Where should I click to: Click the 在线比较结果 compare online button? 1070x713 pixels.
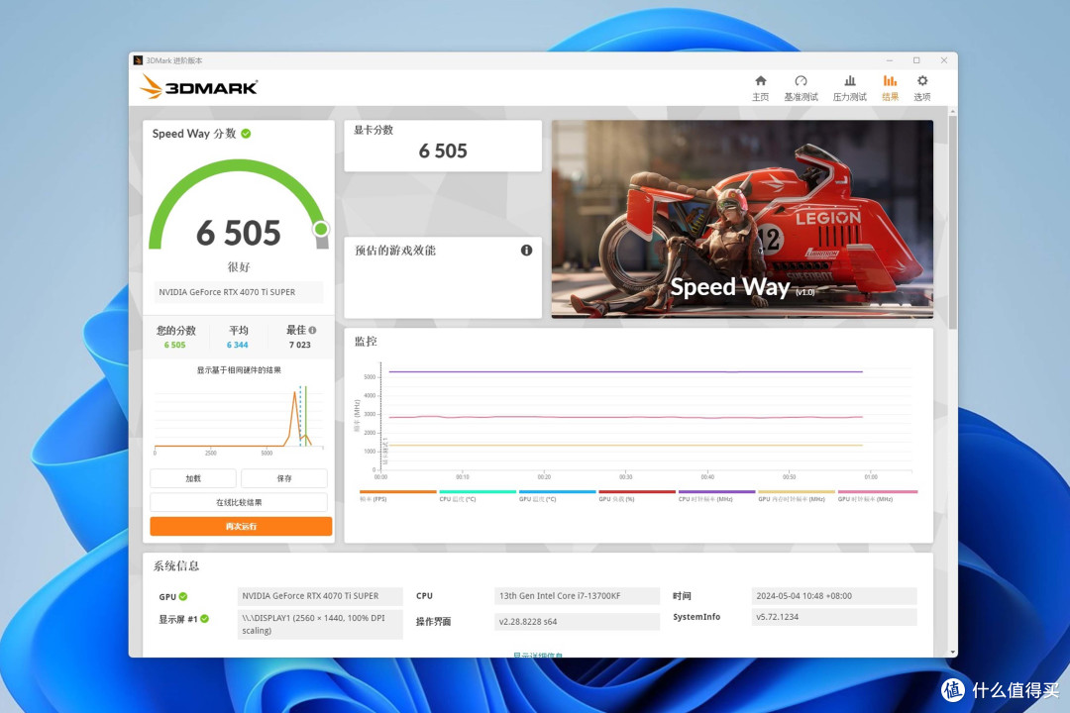[239, 502]
